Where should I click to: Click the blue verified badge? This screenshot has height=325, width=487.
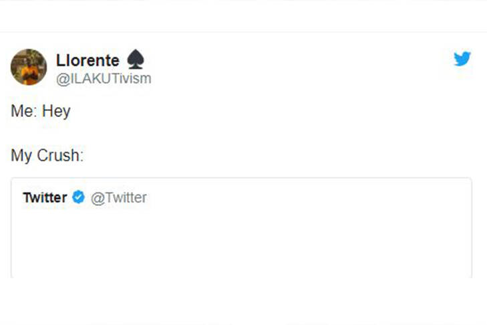coord(79,197)
